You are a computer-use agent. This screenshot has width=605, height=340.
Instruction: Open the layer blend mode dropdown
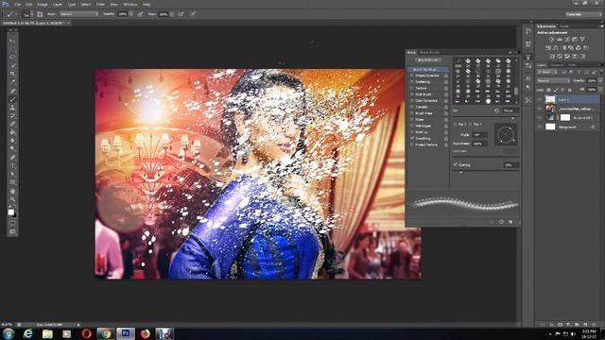pyautogui.click(x=553, y=81)
